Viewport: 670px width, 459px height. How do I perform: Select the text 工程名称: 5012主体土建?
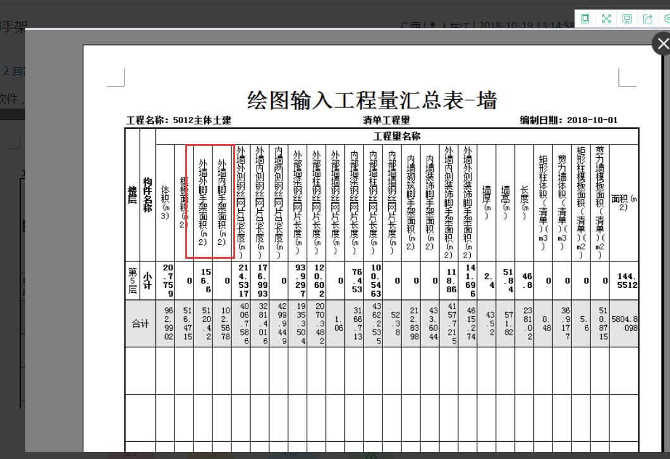coord(179,121)
